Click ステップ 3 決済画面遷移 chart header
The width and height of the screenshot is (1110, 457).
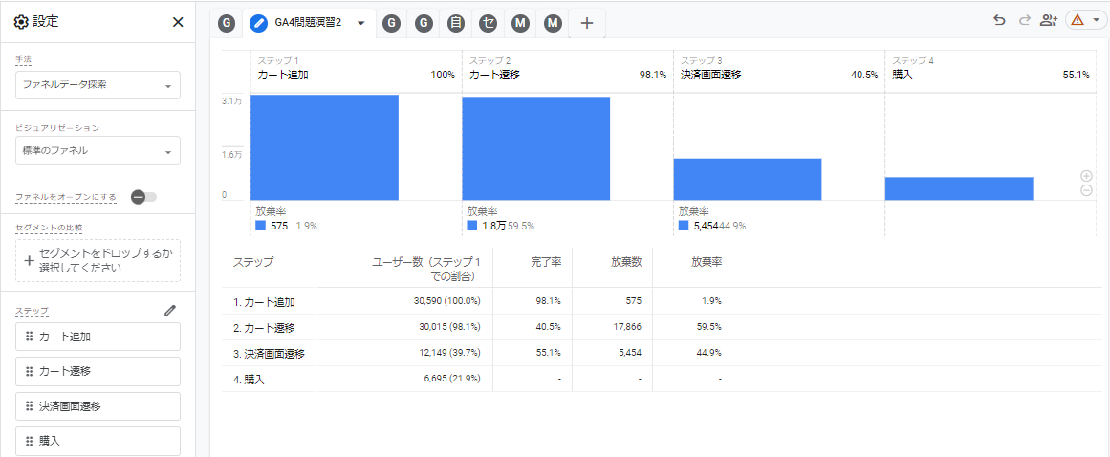pyautogui.click(x=778, y=69)
